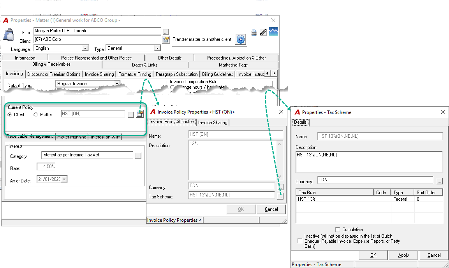The width and height of the screenshot is (449, 268).
Task: Click the printer icon in matter properties
Action: [254, 33]
